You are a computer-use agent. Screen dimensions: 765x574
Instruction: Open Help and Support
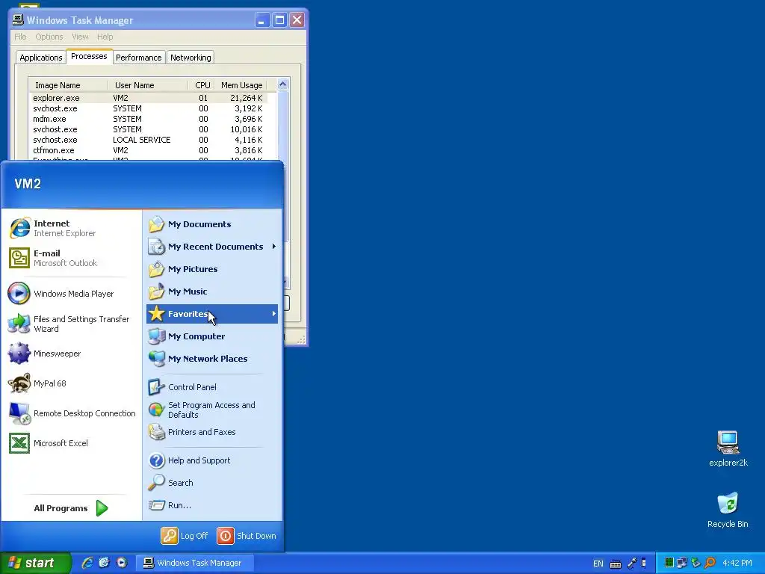point(212,460)
